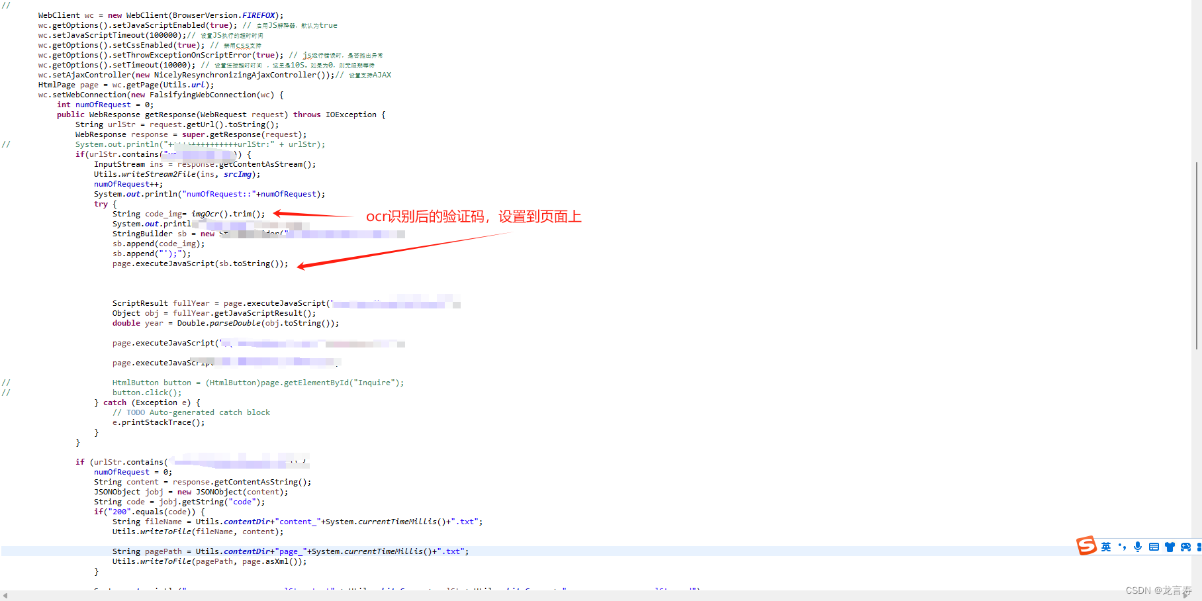
Task: Click the setWebConnection FalsifyingWebConnection line
Action: tap(161, 95)
